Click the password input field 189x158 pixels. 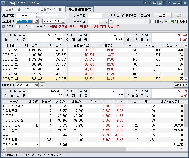pyautogui.click(x=95, y=15)
